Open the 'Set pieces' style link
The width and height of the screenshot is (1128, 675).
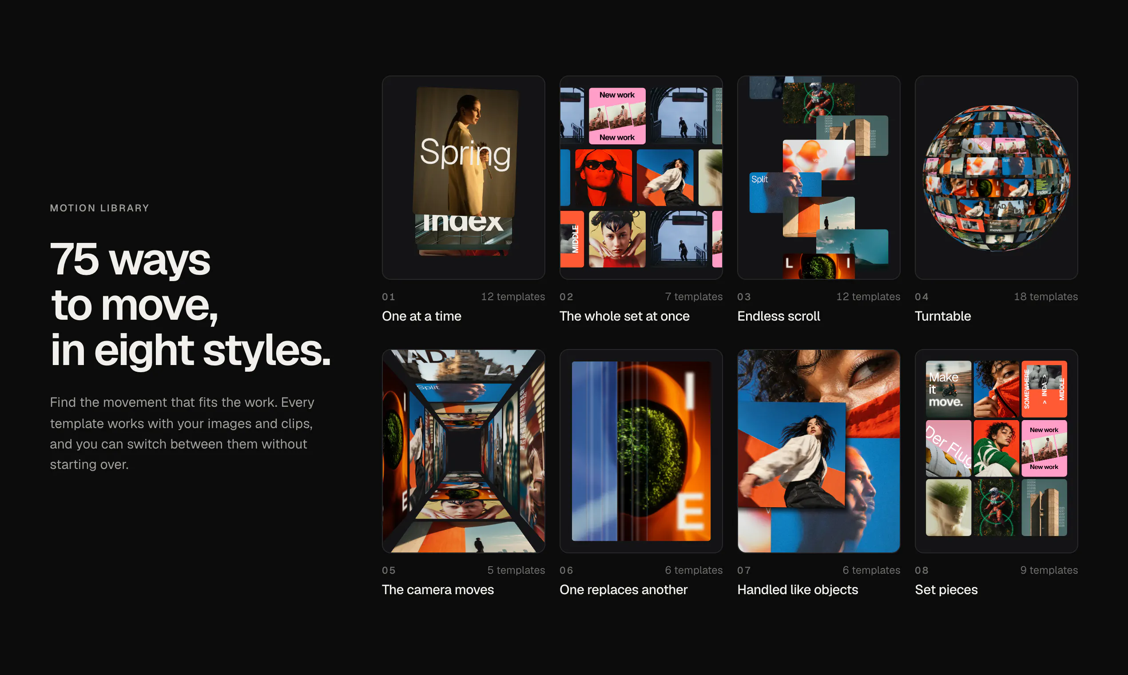tap(946, 589)
